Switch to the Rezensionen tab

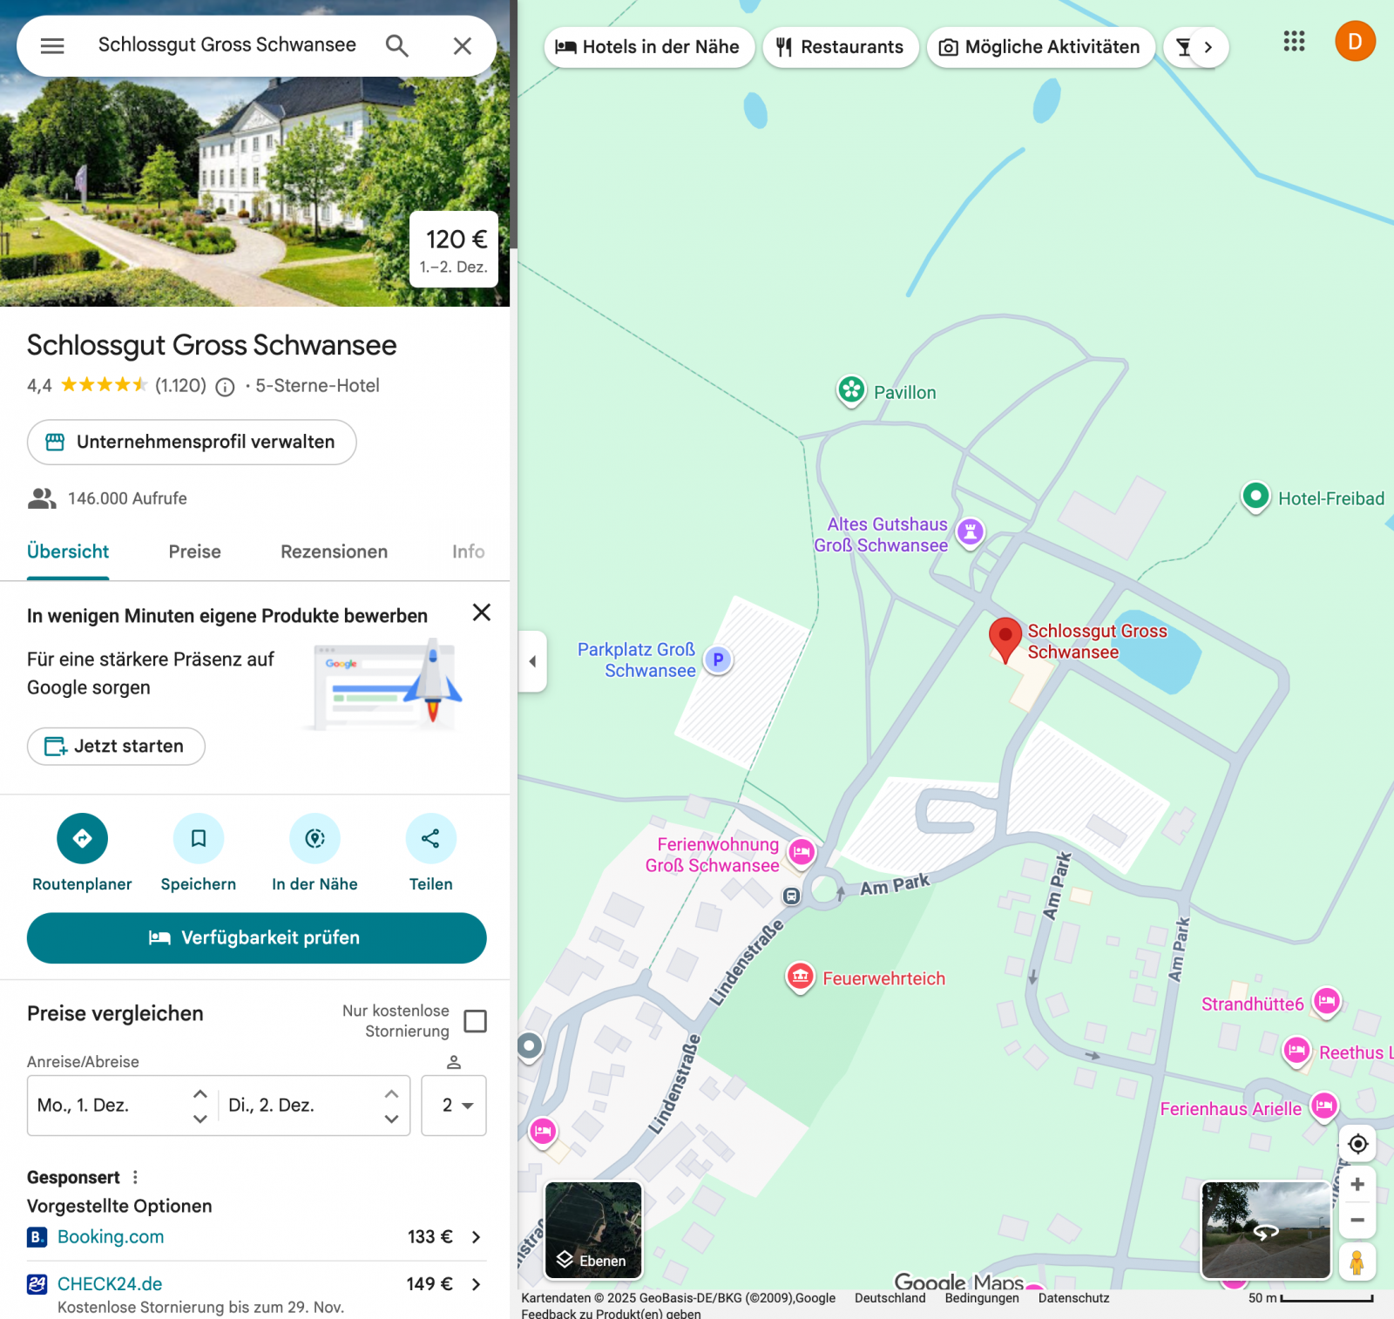[x=334, y=551]
